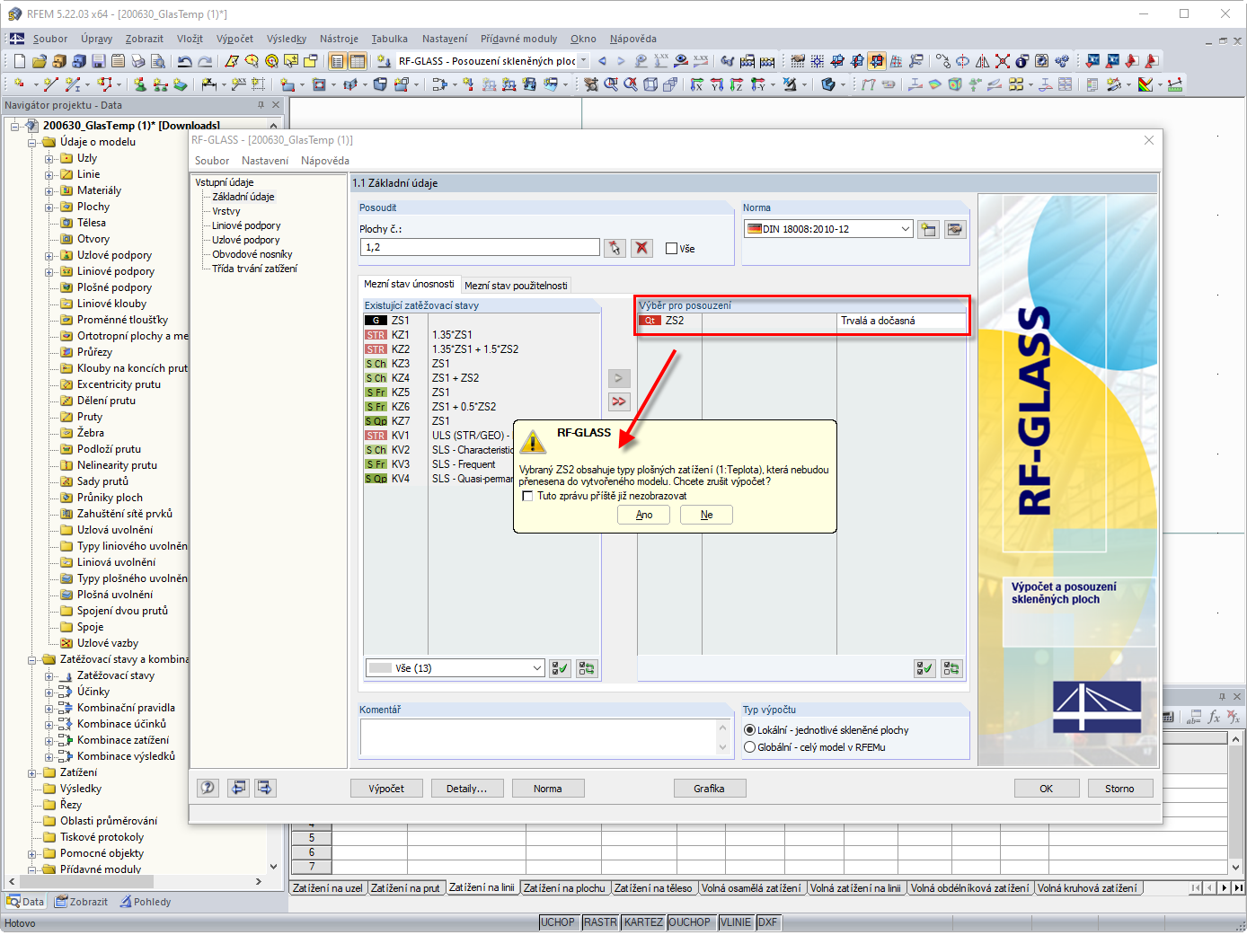Screen dimensions: 1247x935
Task: Switch to Zatížení na plochu tab
Action: tap(564, 888)
